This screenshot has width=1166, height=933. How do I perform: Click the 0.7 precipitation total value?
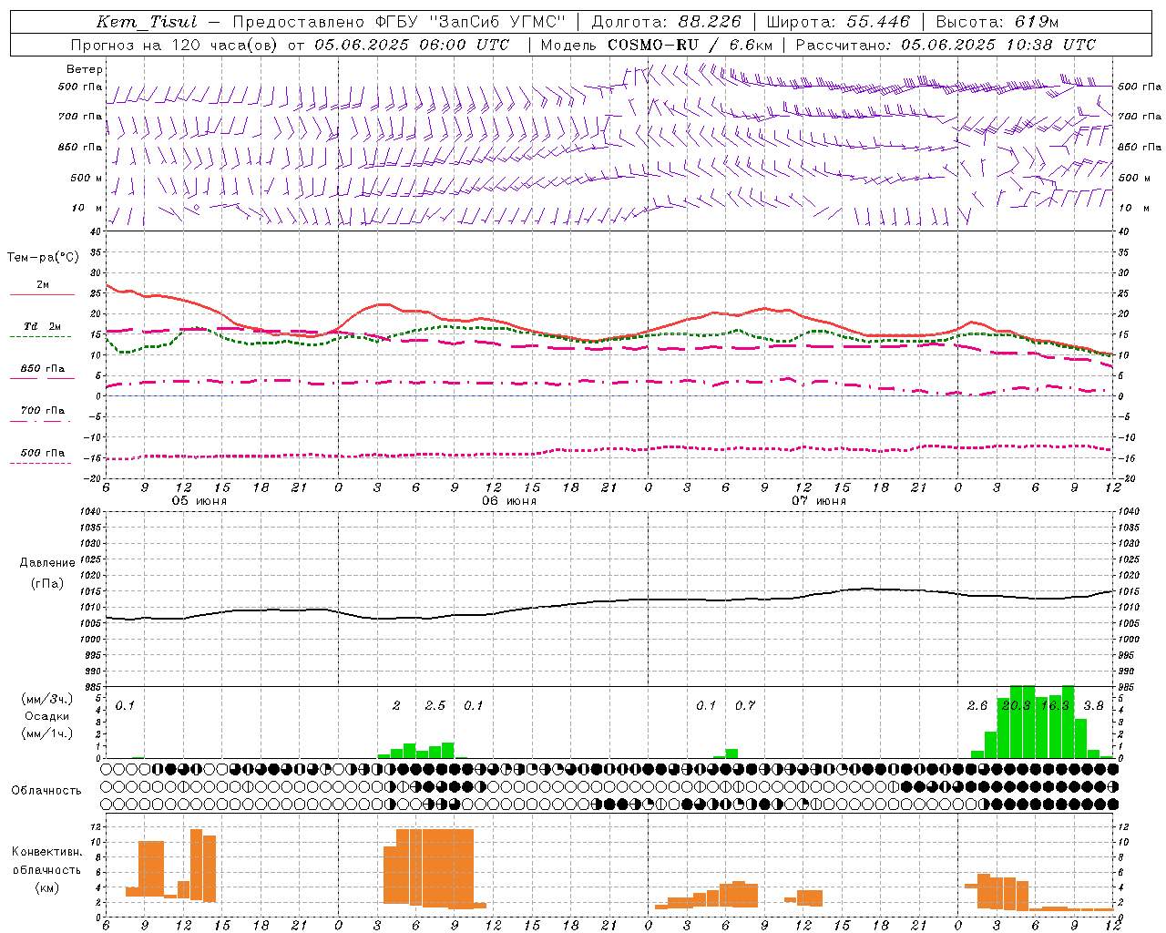coord(745,706)
